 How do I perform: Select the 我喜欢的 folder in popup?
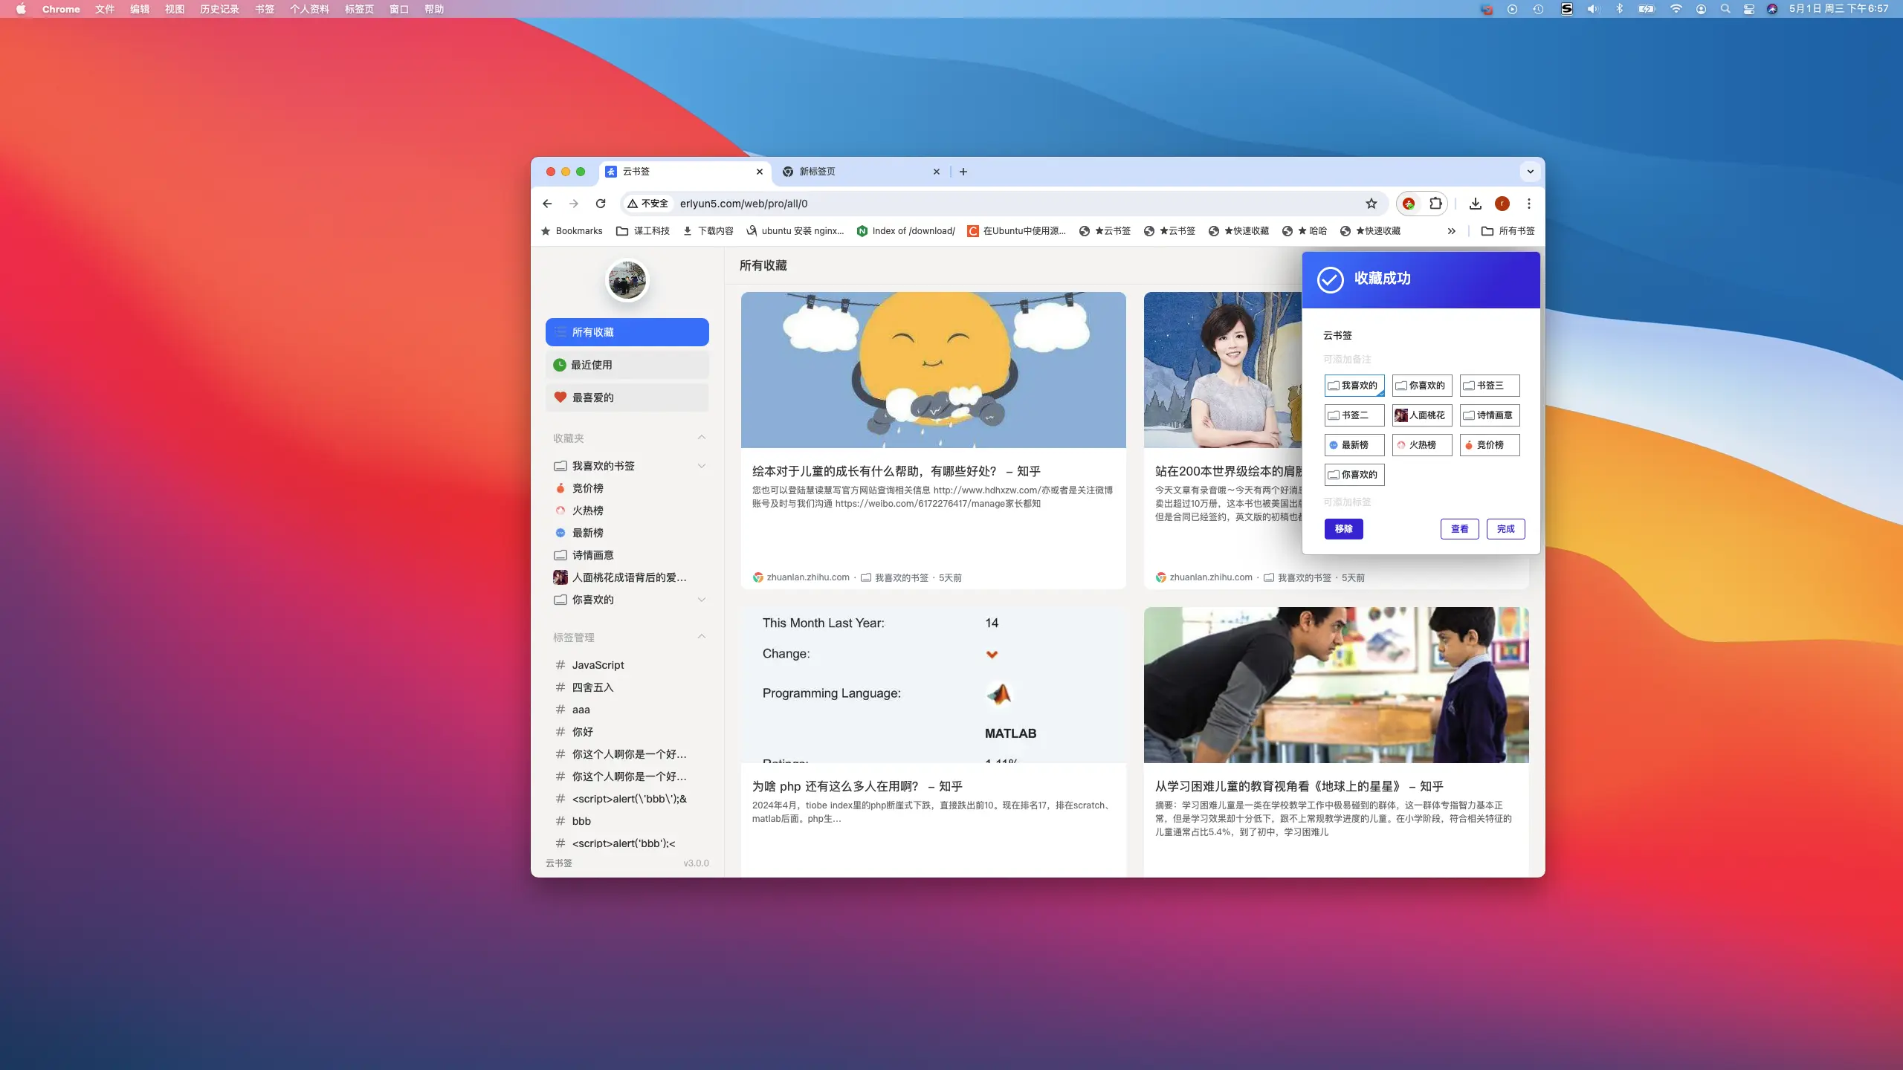[1354, 386]
